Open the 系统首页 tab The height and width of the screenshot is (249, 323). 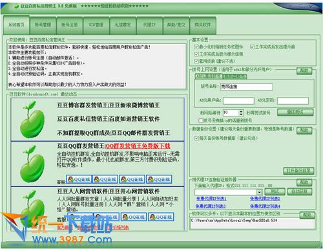[16, 25]
